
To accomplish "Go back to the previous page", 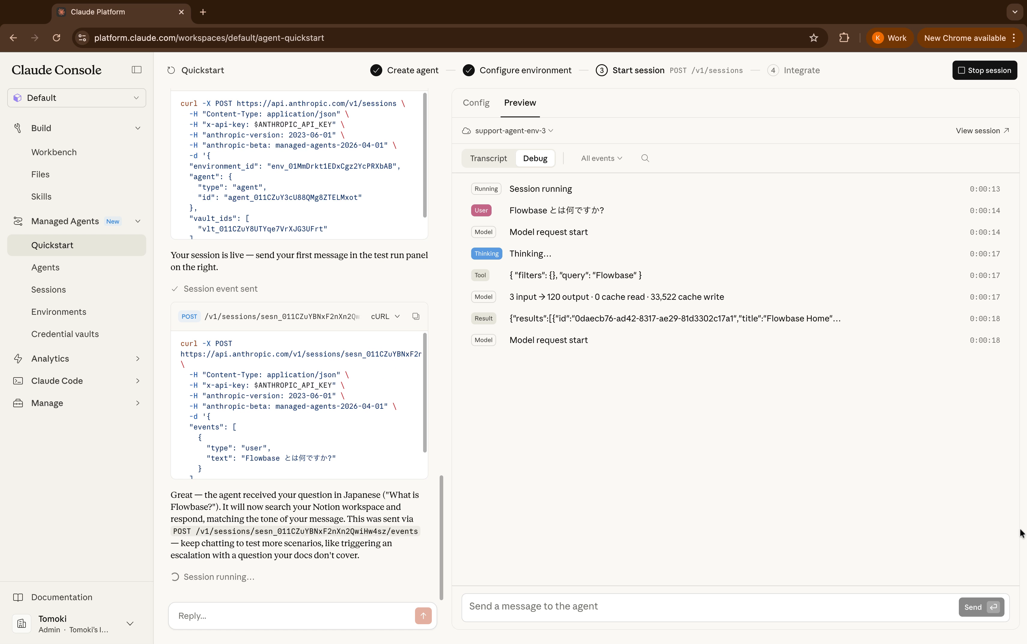I will tap(13, 38).
